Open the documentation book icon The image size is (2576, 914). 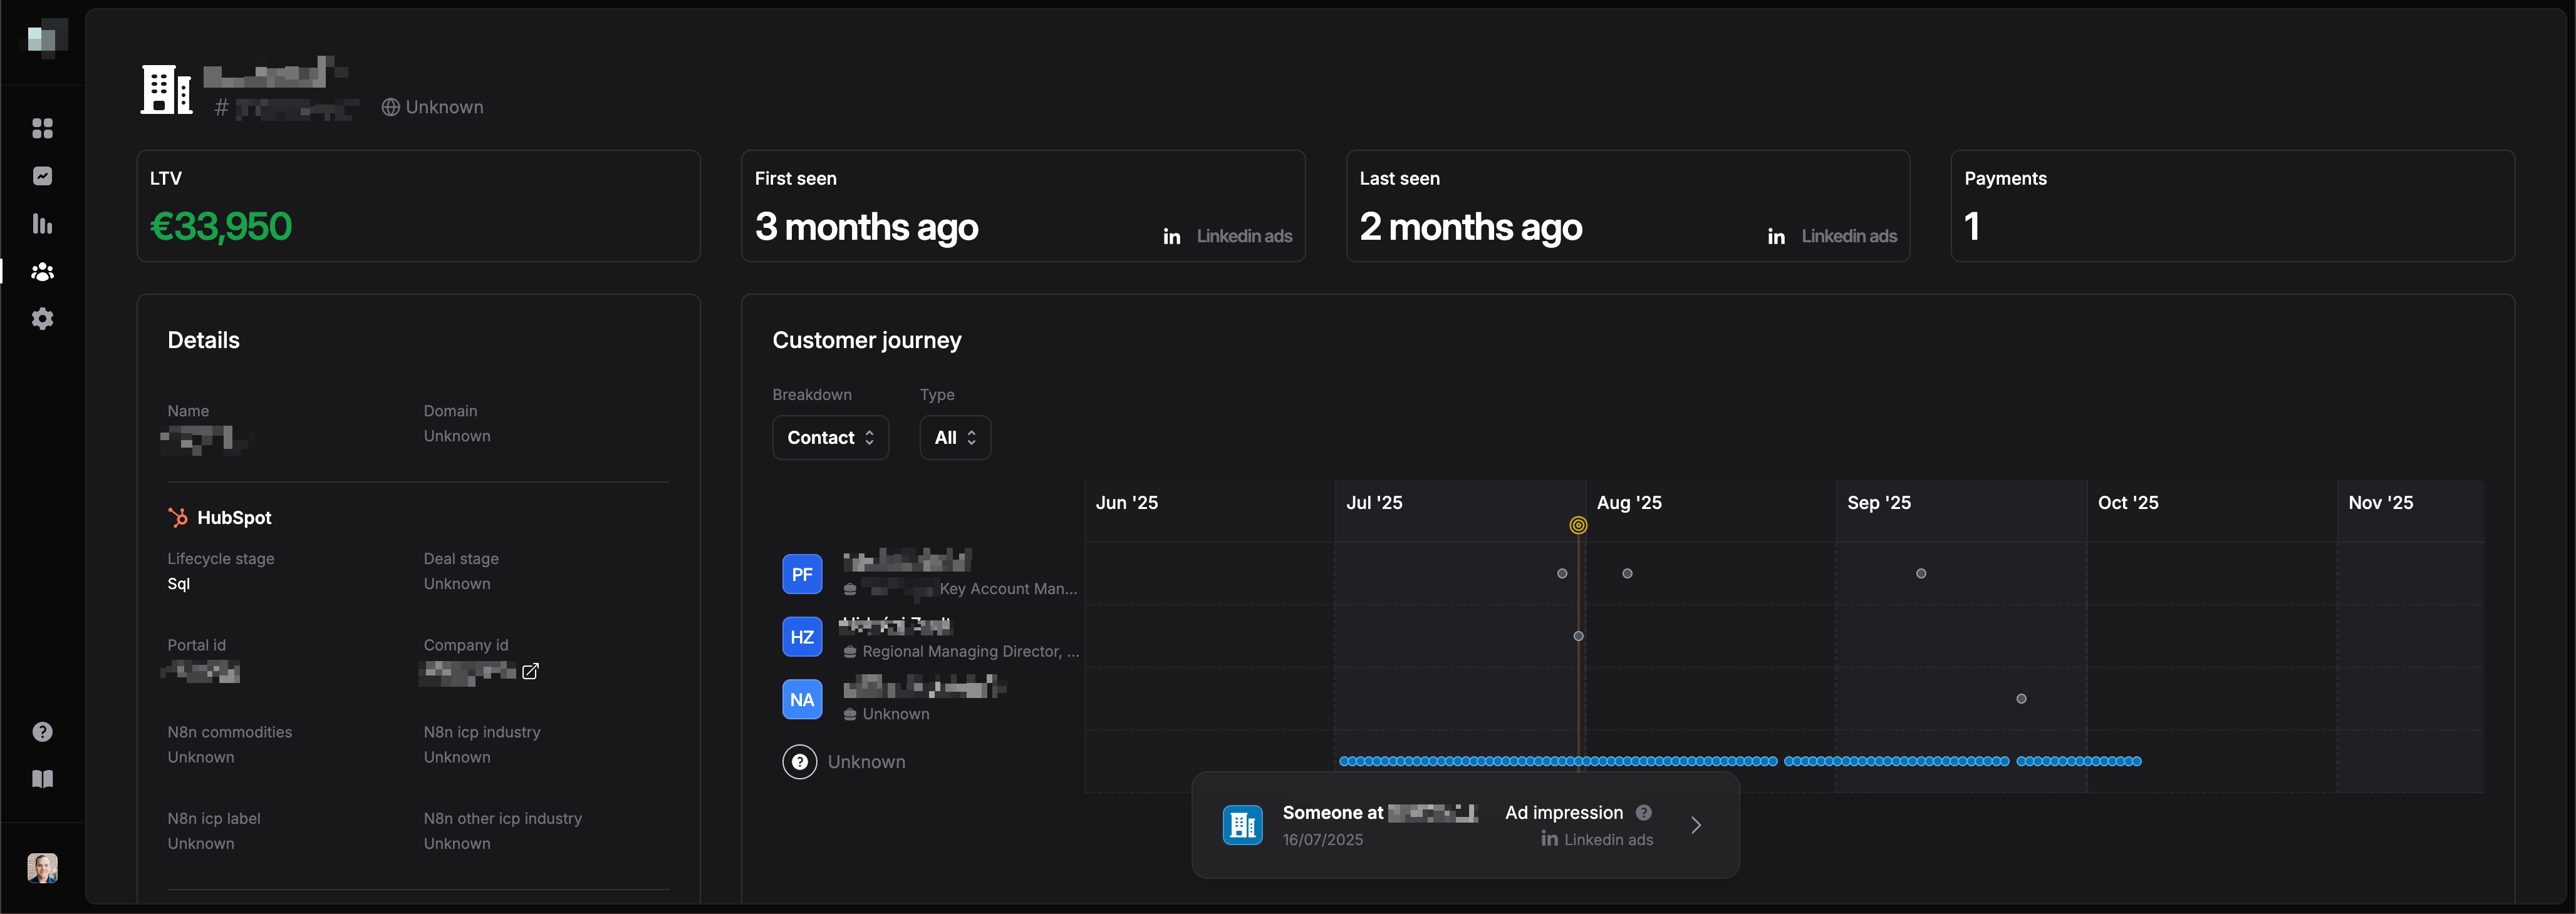pyautogui.click(x=42, y=779)
